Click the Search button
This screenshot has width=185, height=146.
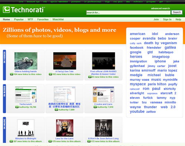pos(177,12)
